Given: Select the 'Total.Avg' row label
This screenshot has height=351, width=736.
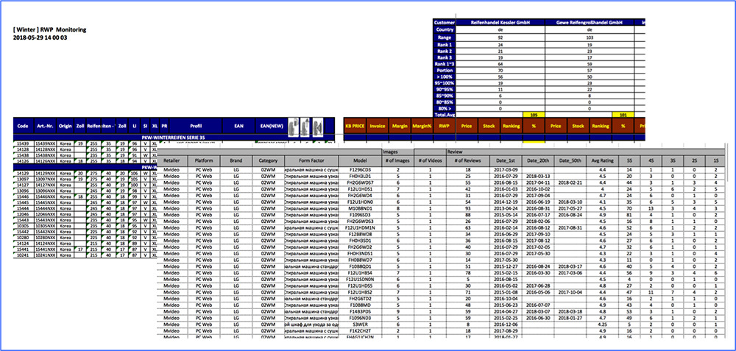Looking at the screenshot, I should [x=445, y=115].
